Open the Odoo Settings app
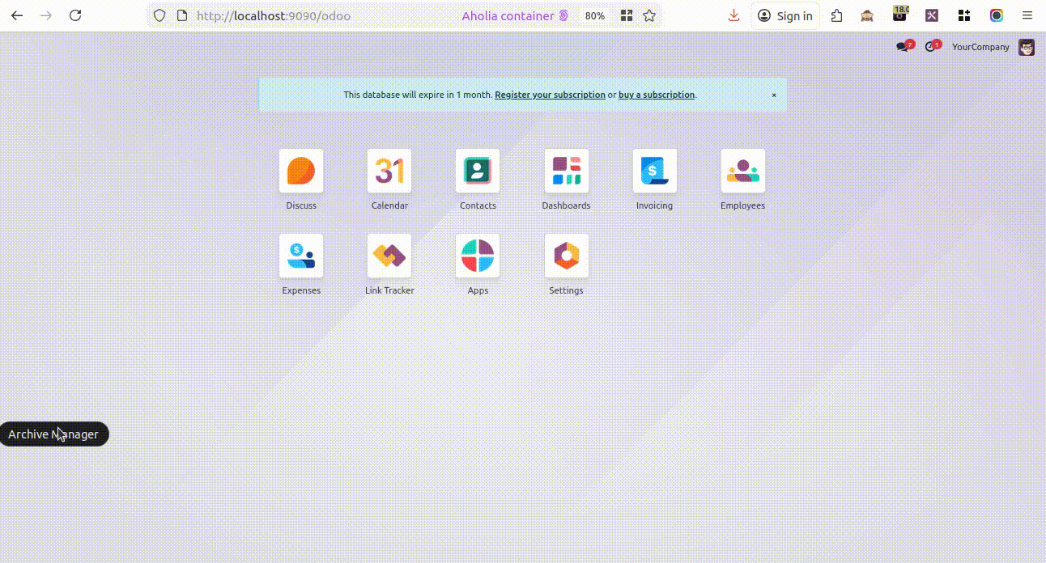1046x563 pixels. coord(566,256)
